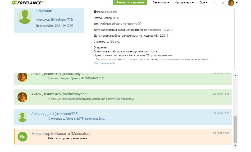Click the info icon beside ИНФОРМАЦИЯ
The height and width of the screenshot is (152, 251).
tap(95, 12)
